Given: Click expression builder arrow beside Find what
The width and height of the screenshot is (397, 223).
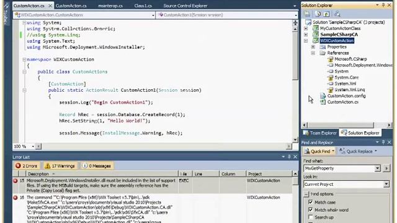Looking at the screenshot, I should pyautogui.click(x=386, y=168).
